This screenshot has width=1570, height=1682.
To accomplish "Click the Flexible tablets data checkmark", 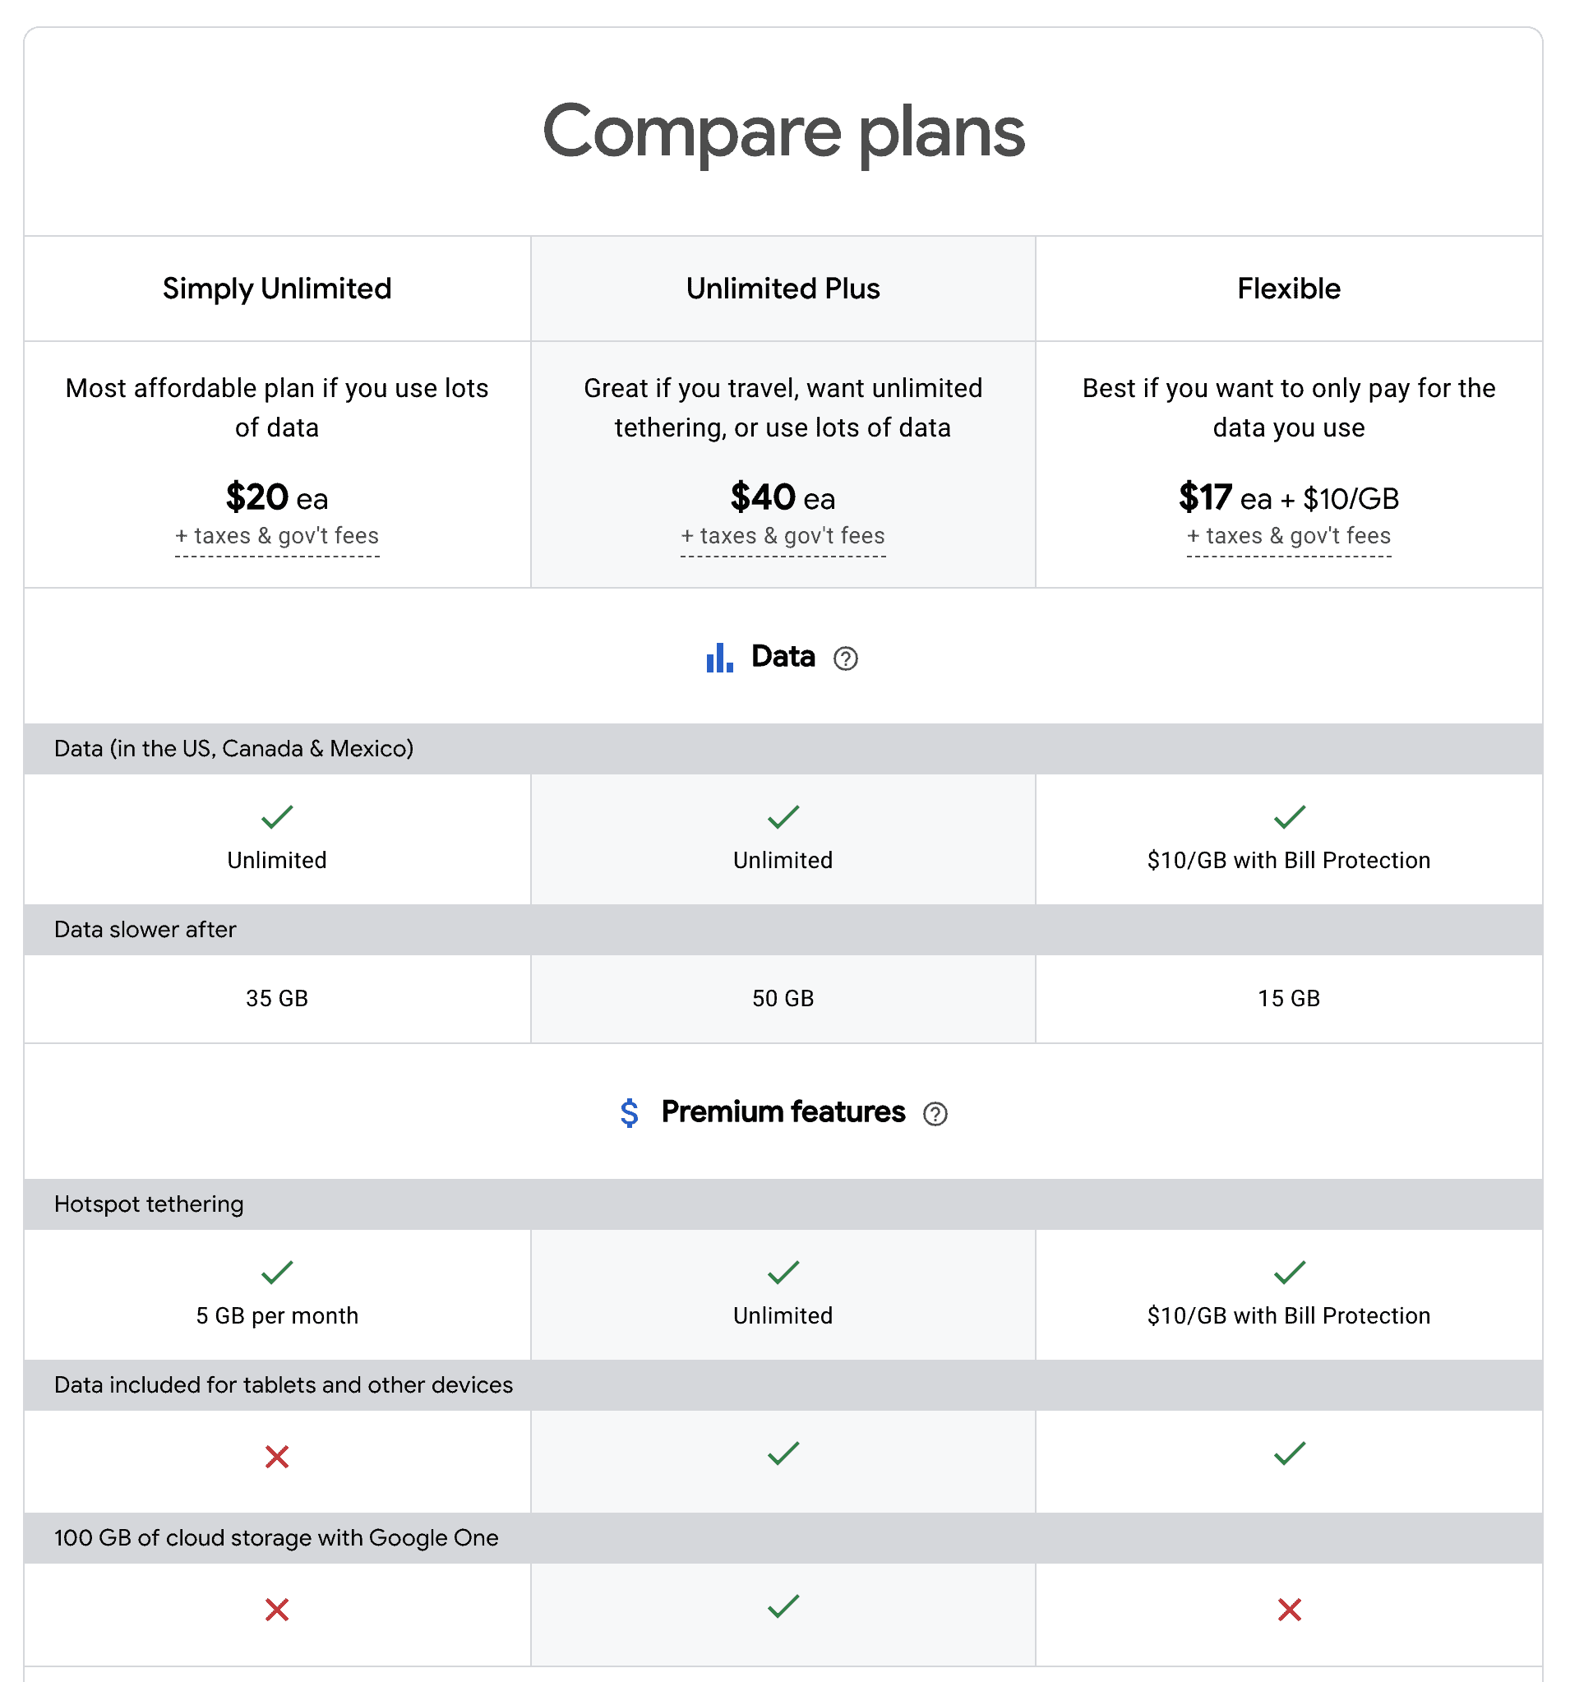I will coord(1288,1453).
